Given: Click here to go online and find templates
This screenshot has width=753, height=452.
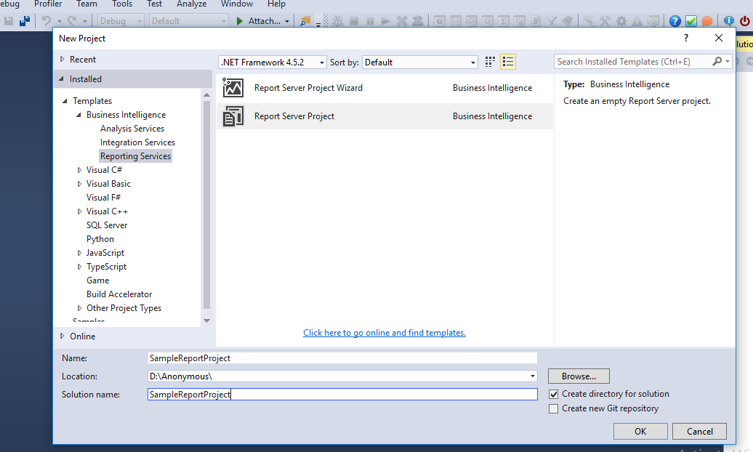Looking at the screenshot, I should click(384, 332).
